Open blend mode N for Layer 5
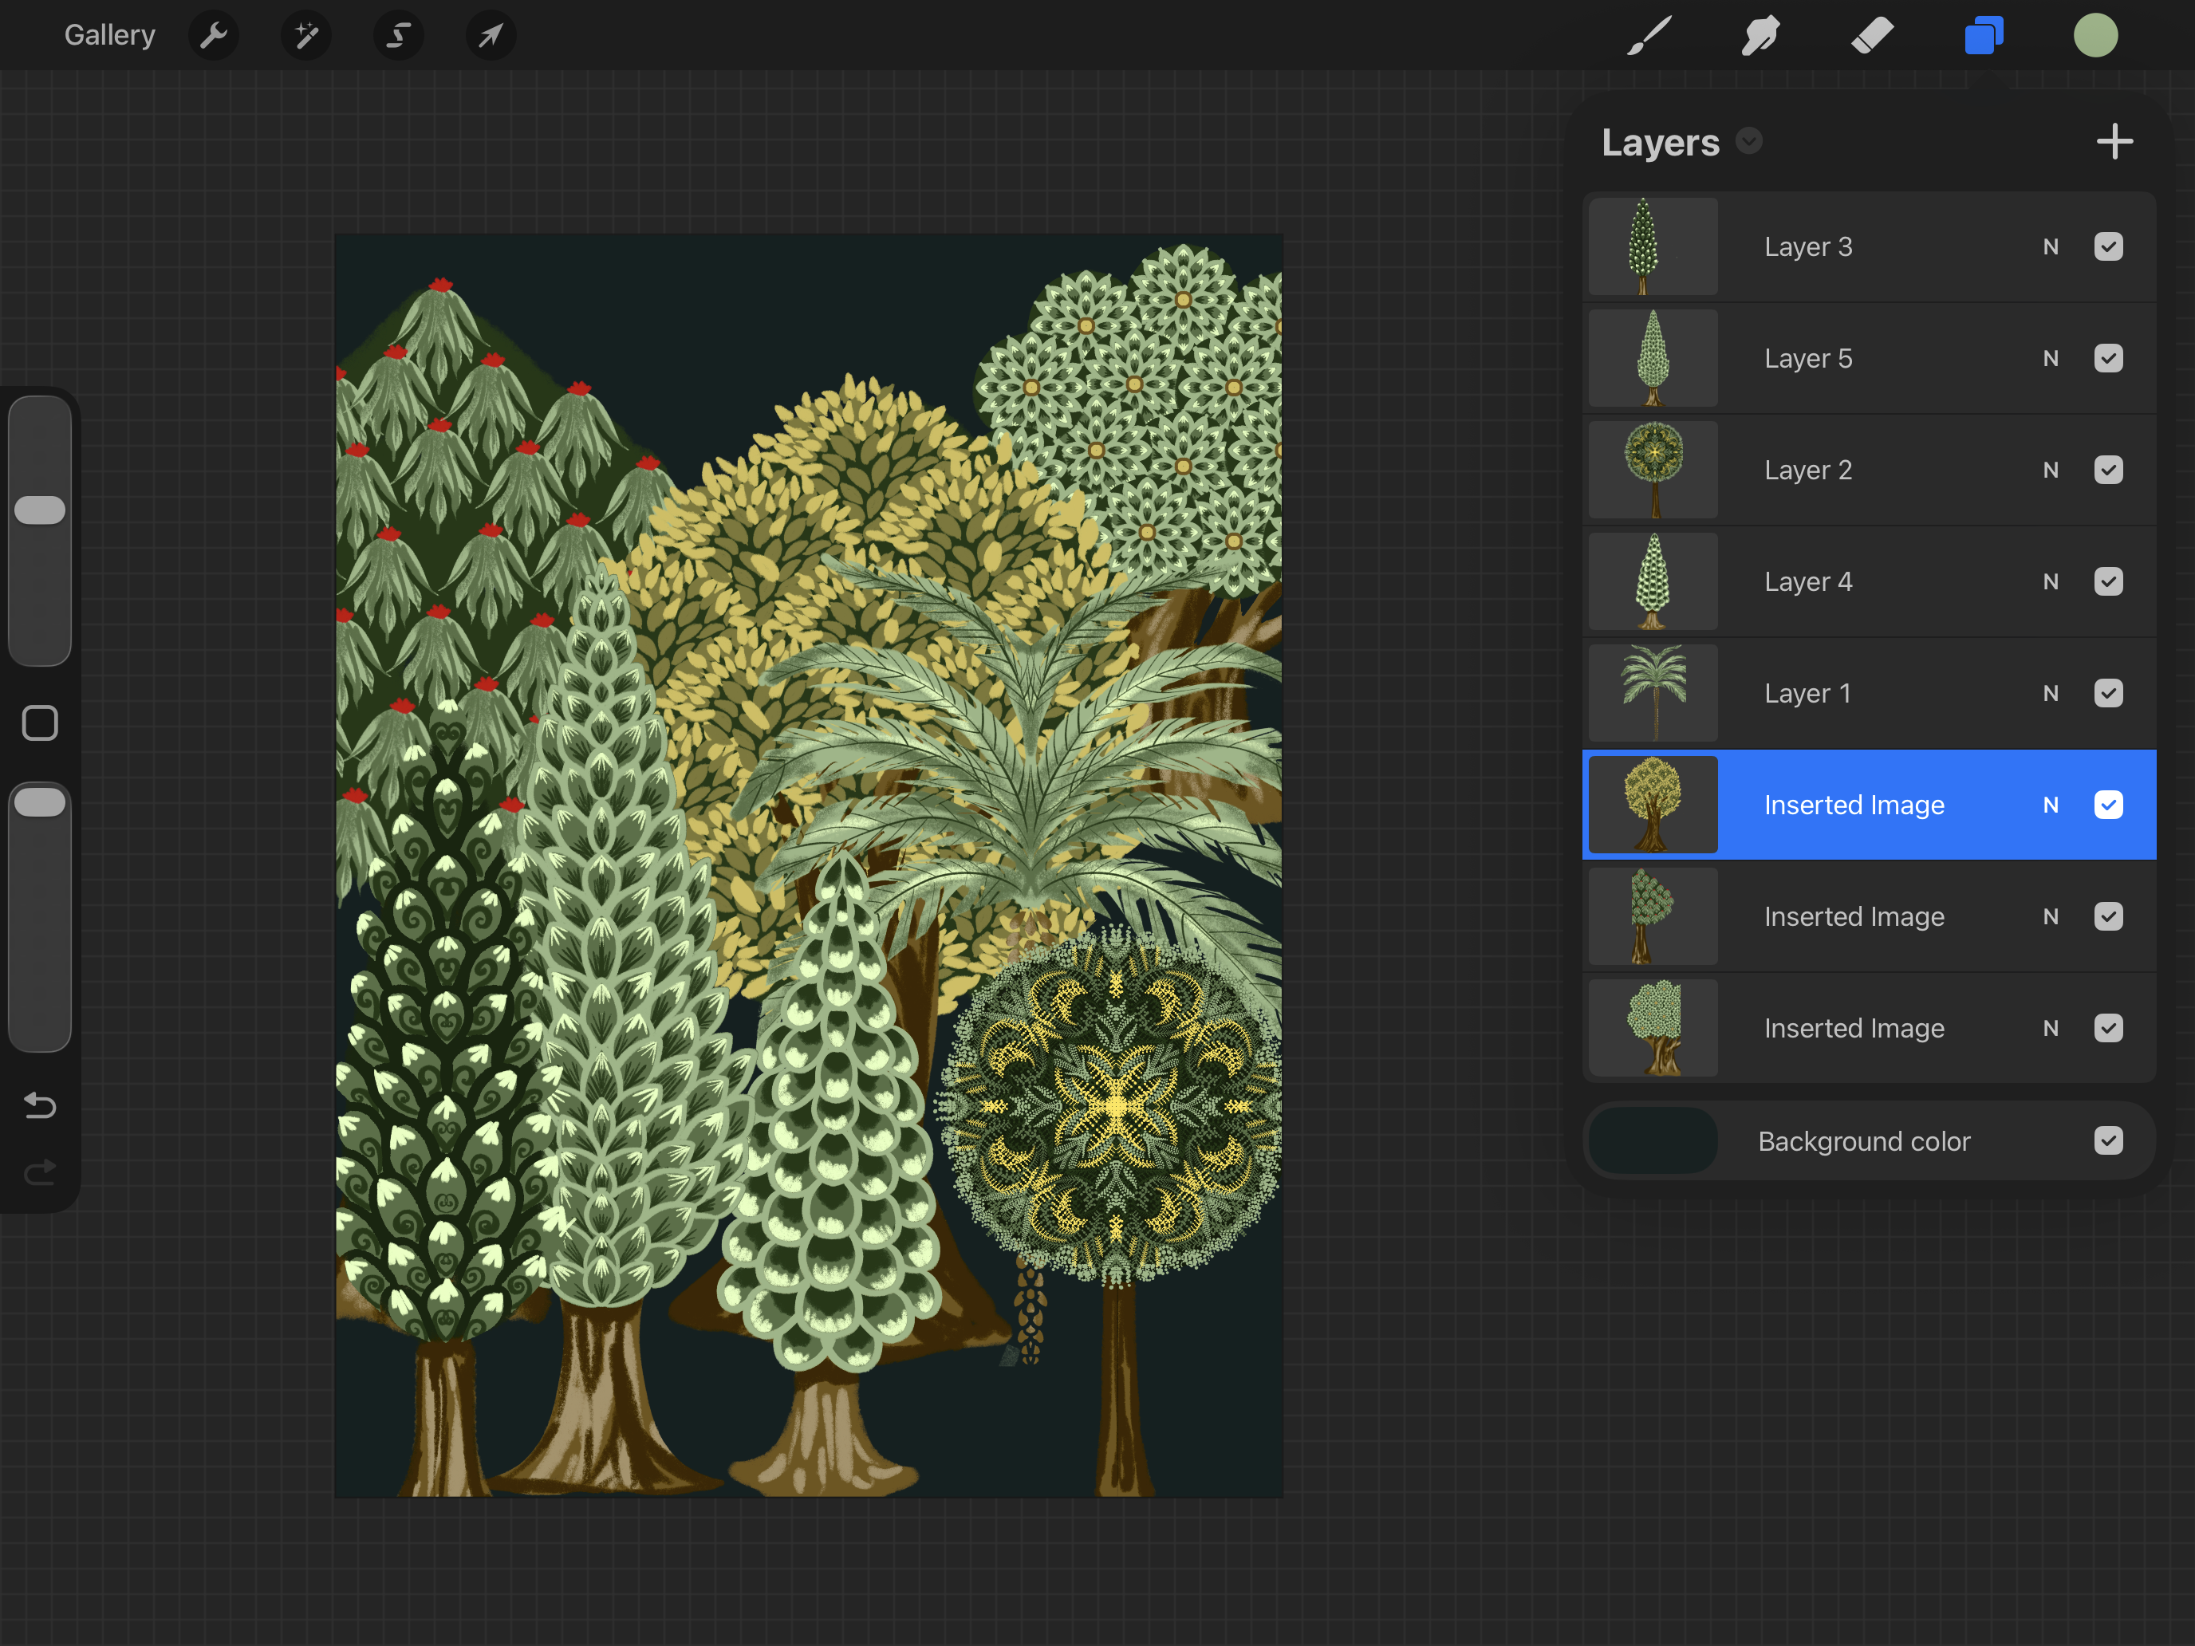 tap(2050, 358)
